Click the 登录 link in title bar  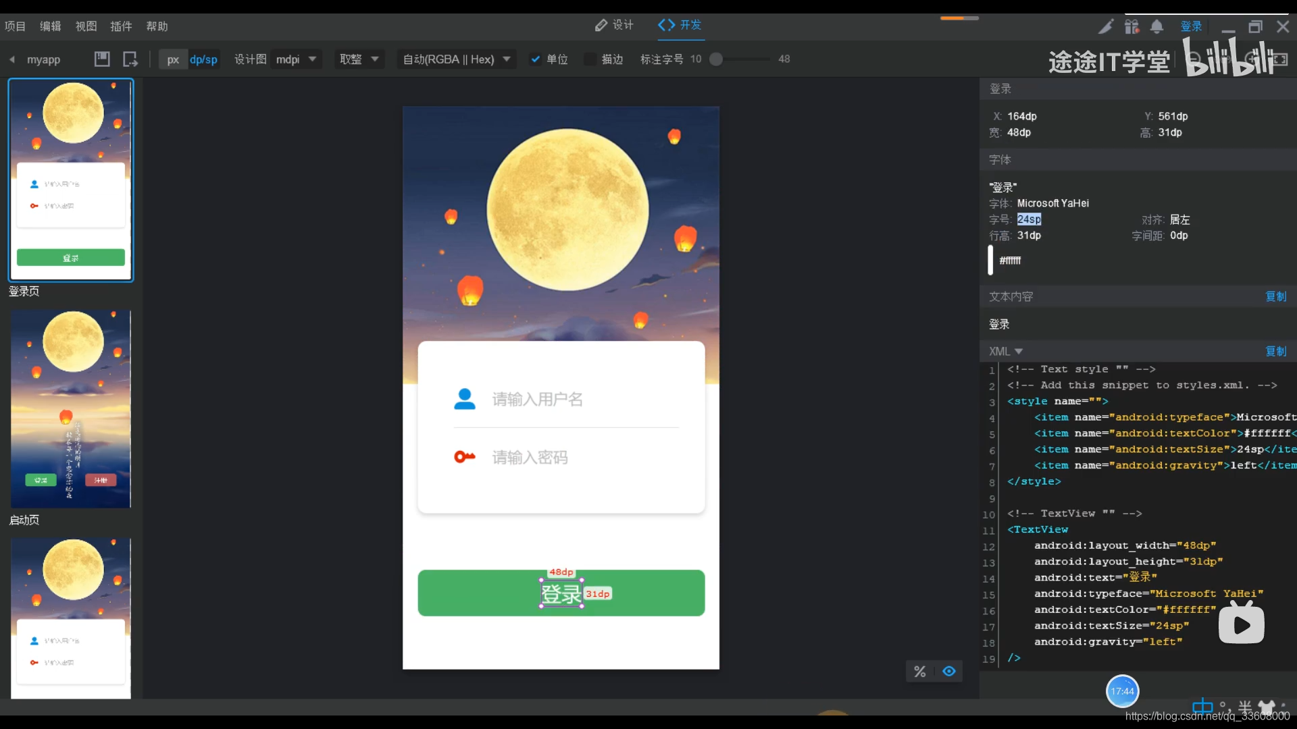click(x=1191, y=26)
